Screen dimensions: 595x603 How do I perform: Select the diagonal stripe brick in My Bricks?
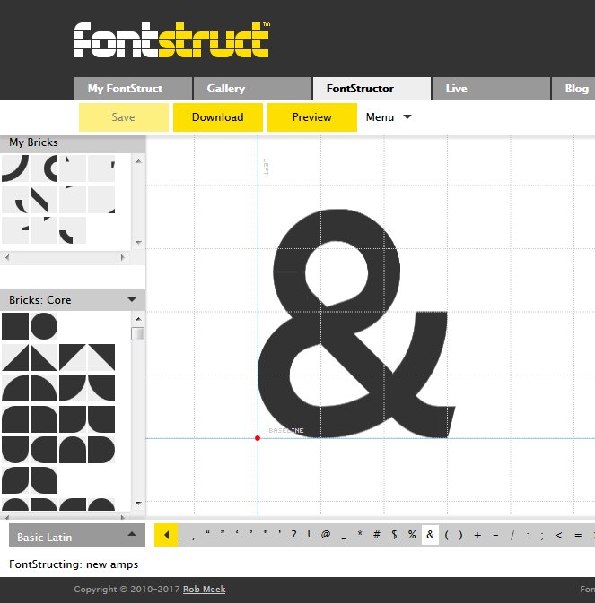tap(44, 200)
